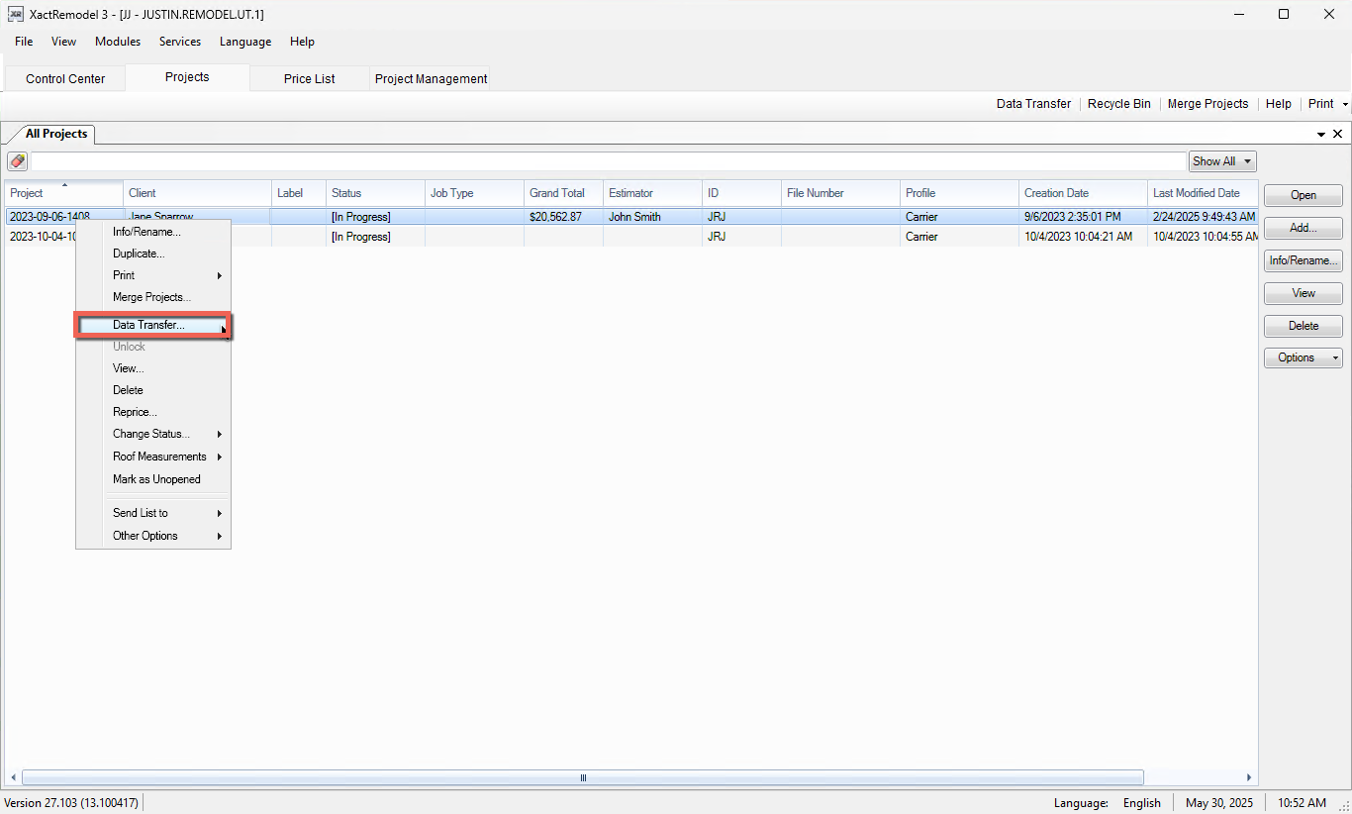Select Info/Rename in the context menu

pos(153,232)
